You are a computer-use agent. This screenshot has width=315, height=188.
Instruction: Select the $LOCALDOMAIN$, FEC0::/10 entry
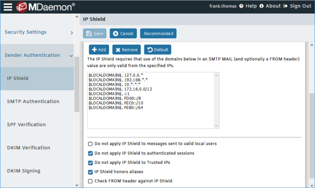point(116,103)
